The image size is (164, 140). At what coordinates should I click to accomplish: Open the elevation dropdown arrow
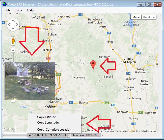(x=102, y=135)
